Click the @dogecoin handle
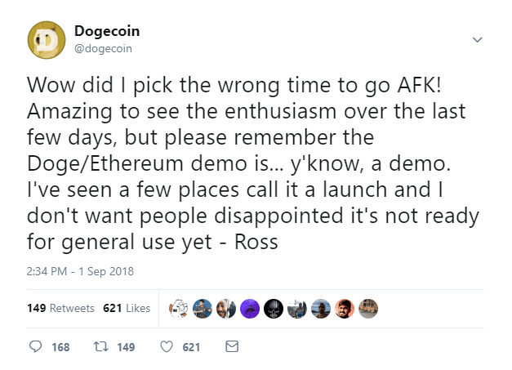Screen dimensions: 512x370 coord(103,47)
